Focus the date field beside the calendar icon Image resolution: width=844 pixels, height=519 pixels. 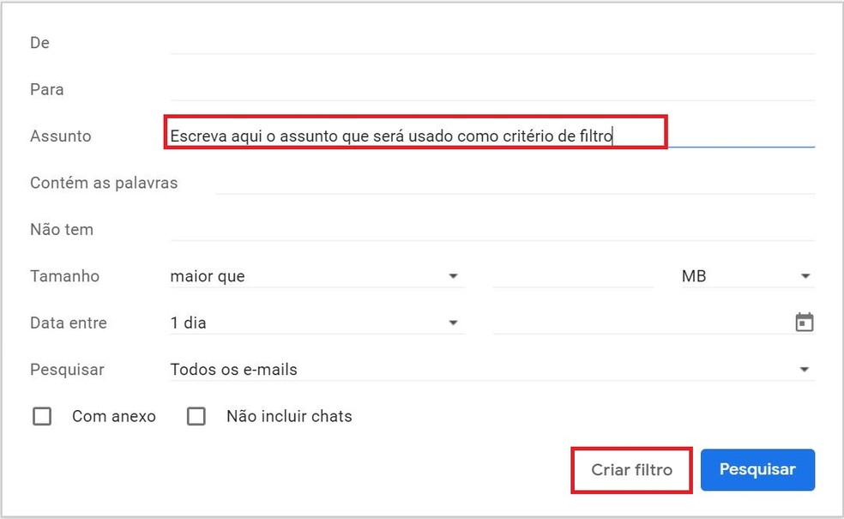pos(641,323)
